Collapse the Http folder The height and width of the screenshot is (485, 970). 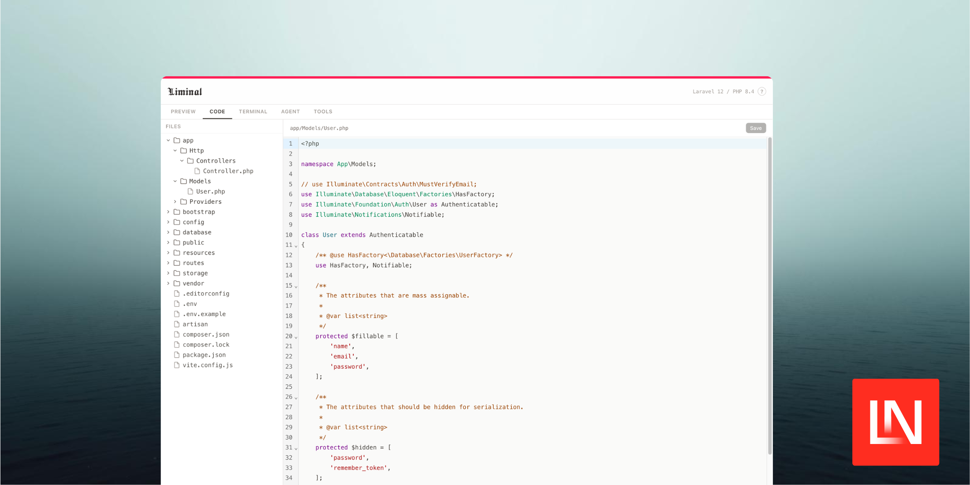175,150
